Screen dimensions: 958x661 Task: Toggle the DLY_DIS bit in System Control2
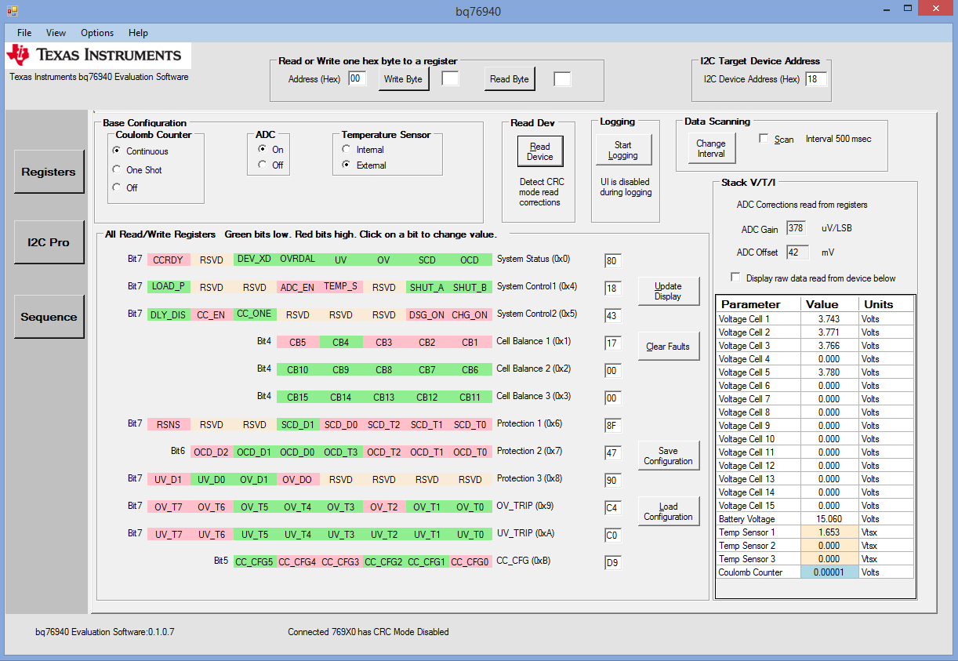168,314
